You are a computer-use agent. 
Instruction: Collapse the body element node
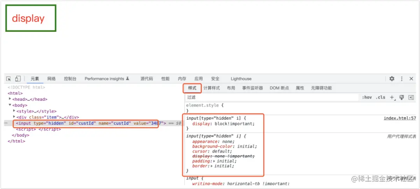tap(10, 105)
